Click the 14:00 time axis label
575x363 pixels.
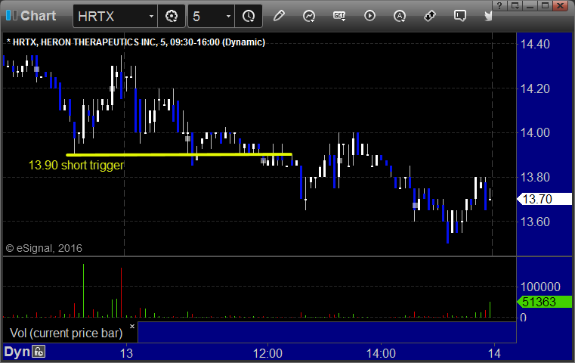point(381,353)
